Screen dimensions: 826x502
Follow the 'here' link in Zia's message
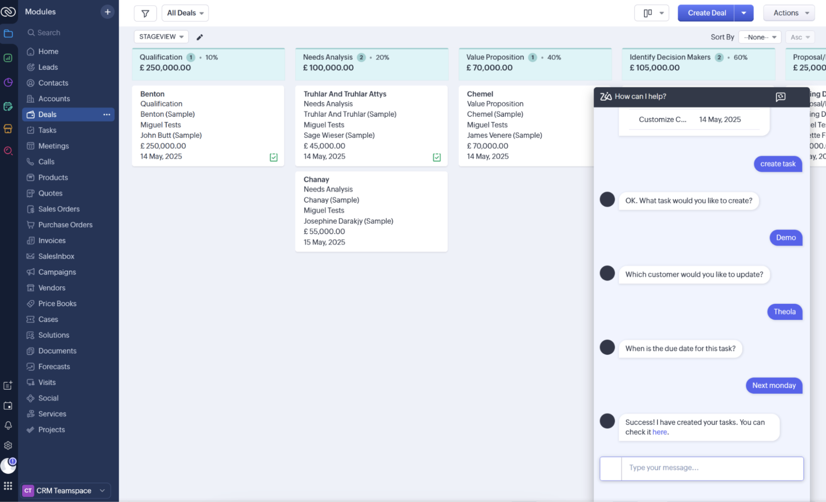(660, 432)
